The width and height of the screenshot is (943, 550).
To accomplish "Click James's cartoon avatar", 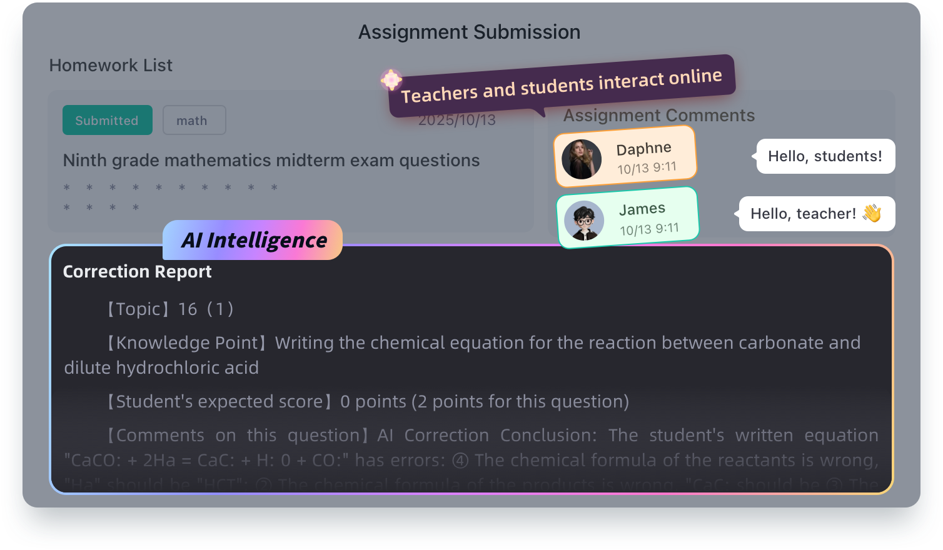I will click(x=584, y=220).
